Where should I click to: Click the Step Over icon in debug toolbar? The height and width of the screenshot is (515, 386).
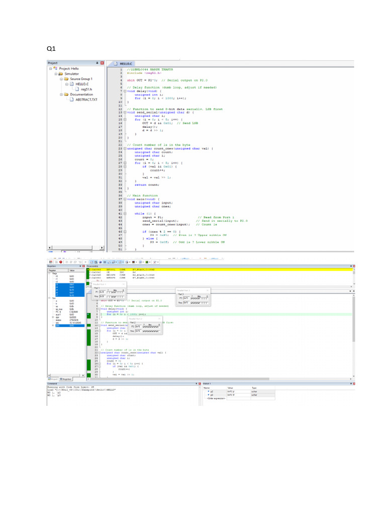pos(71,262)
